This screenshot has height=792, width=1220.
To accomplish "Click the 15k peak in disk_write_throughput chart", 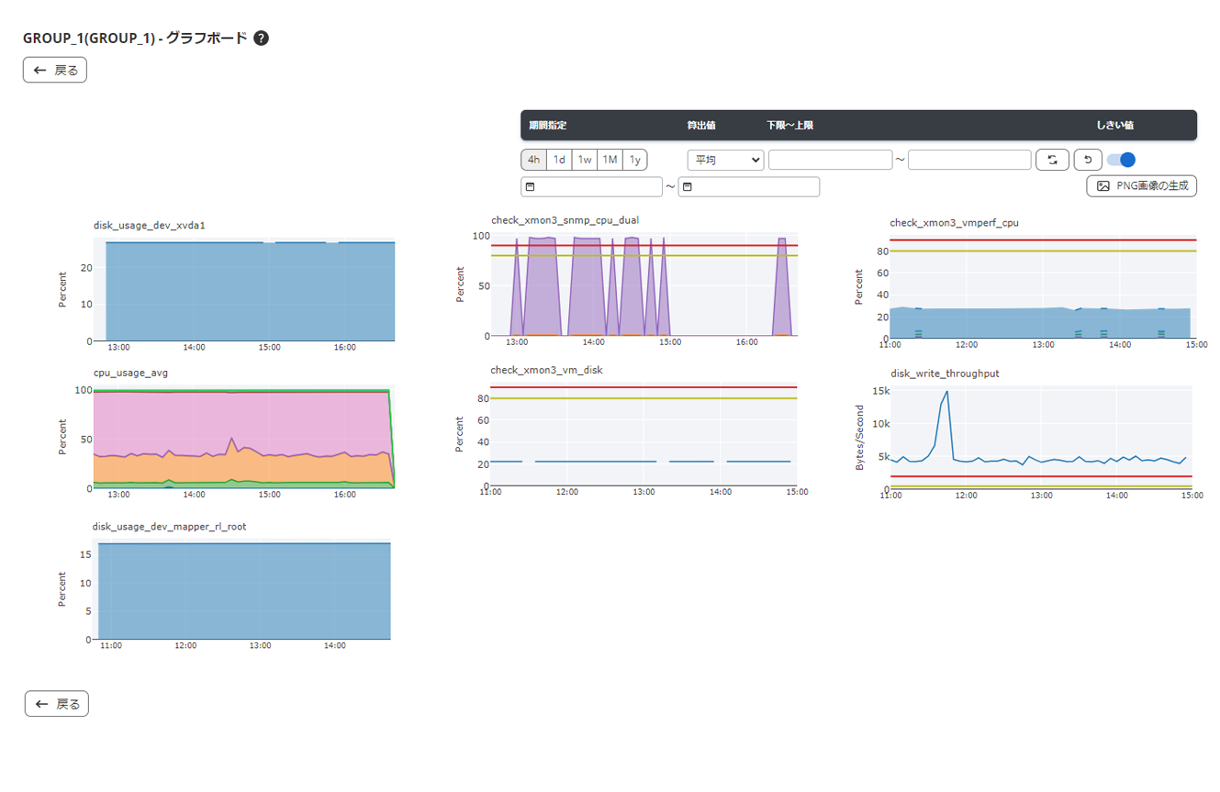I will tap(946, 392).
